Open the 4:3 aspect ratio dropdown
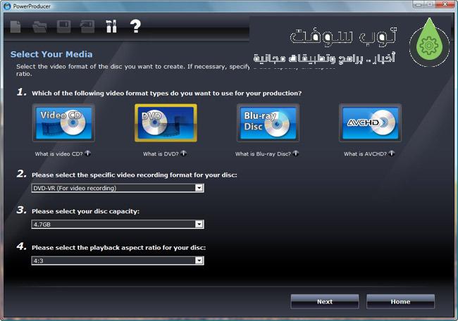Viewport: 458px width, 321px height. pyautogui.click(x=118, y=260)
